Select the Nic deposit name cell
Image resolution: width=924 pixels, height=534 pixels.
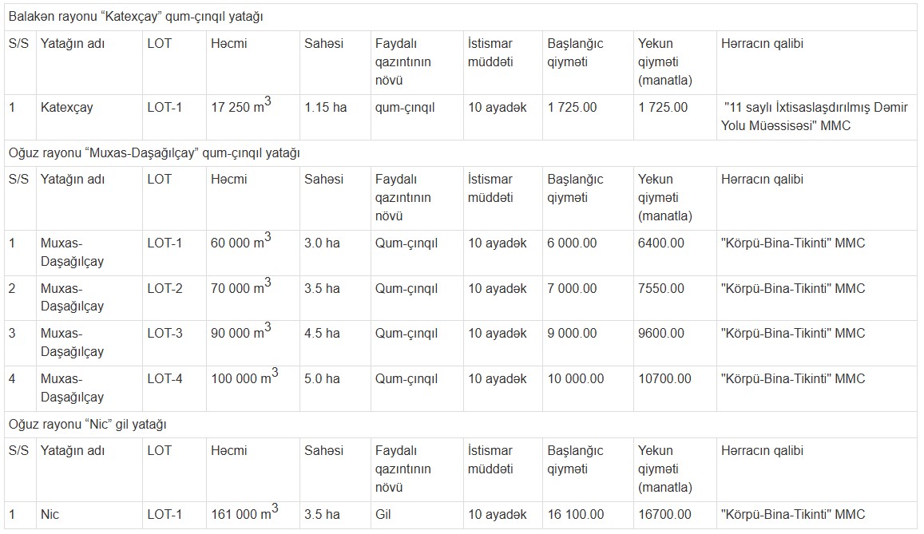tap(89, 515)
